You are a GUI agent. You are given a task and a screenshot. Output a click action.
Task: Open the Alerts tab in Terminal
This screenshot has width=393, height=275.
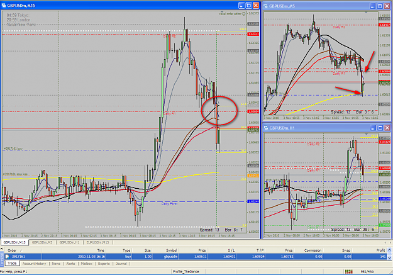point(70,264)
